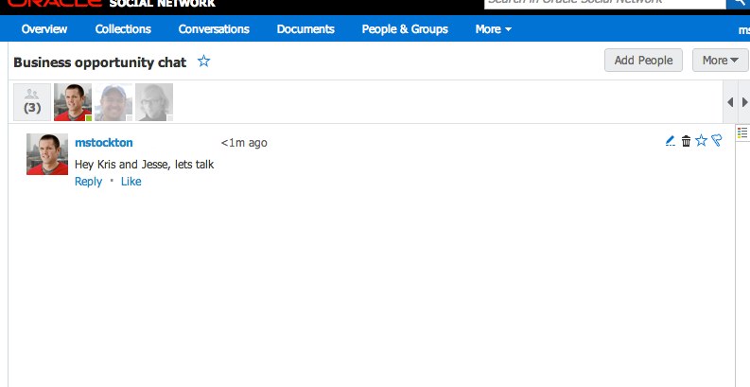Click the search magnifier icon
The width and height of the screenshot is (750, 387).
(739, 4)
